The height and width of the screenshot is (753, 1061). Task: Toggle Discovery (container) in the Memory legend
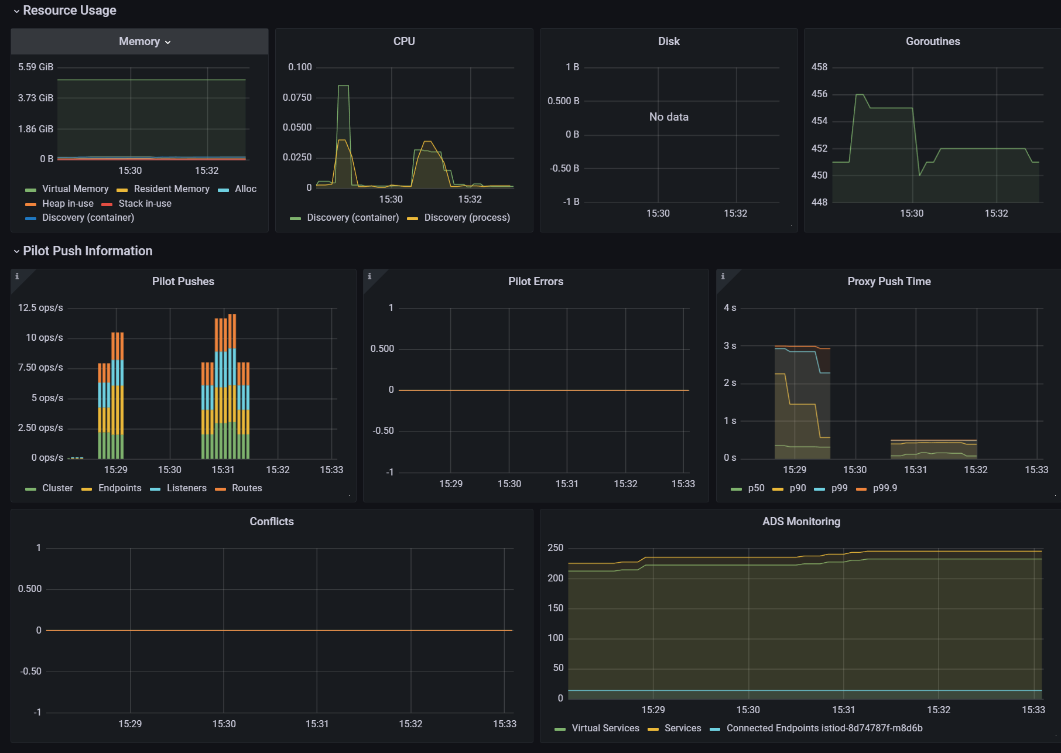(88, 218)
